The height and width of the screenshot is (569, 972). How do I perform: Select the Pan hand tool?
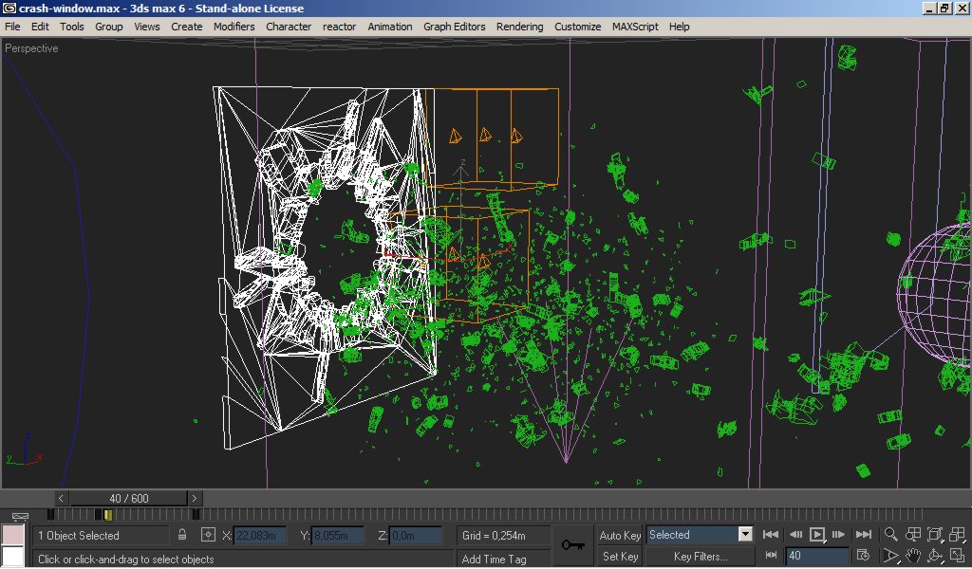point(913,556)
